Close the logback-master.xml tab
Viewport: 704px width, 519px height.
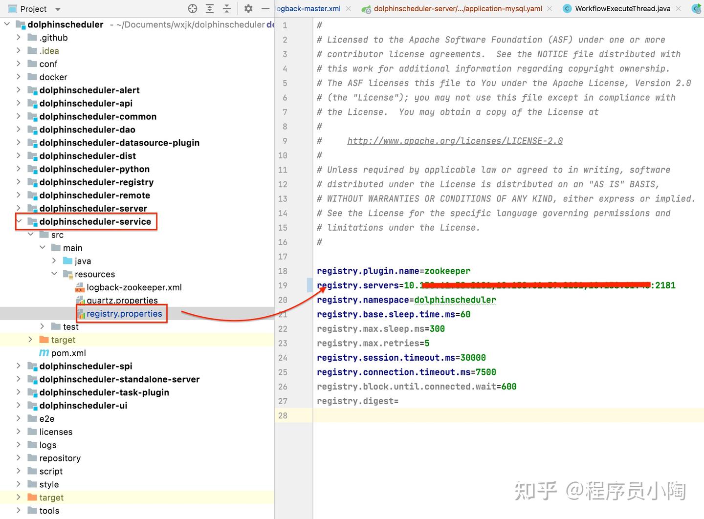point(348,8)
